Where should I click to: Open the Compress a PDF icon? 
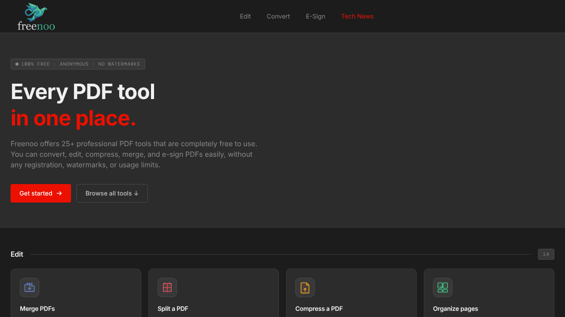[x=305, y=288]
